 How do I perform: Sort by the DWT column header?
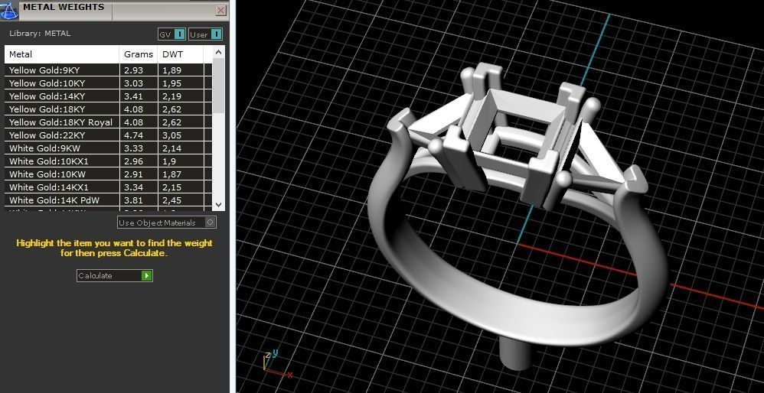[x=181, y=54]
